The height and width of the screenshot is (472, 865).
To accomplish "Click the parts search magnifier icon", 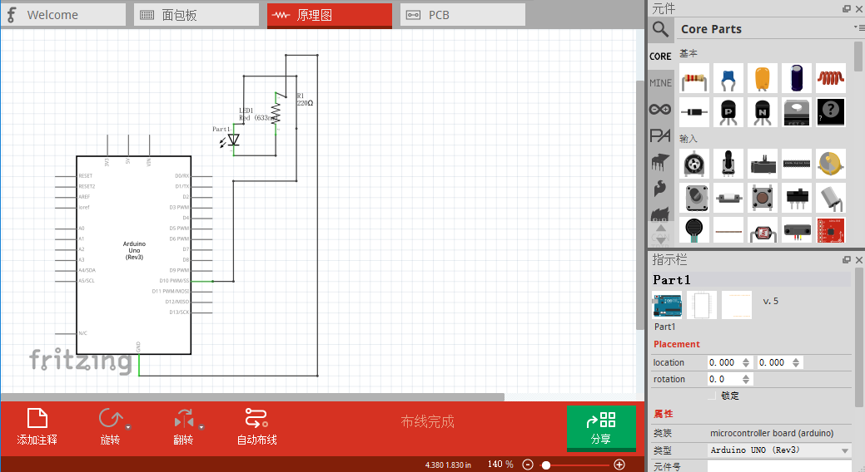I will click(660, 29).
